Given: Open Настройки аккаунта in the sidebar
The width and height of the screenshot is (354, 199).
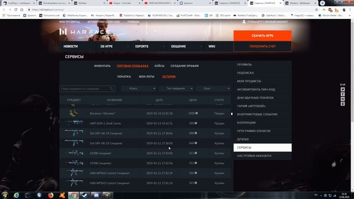Looking at the screenshot, I should [x=263, y=156].
